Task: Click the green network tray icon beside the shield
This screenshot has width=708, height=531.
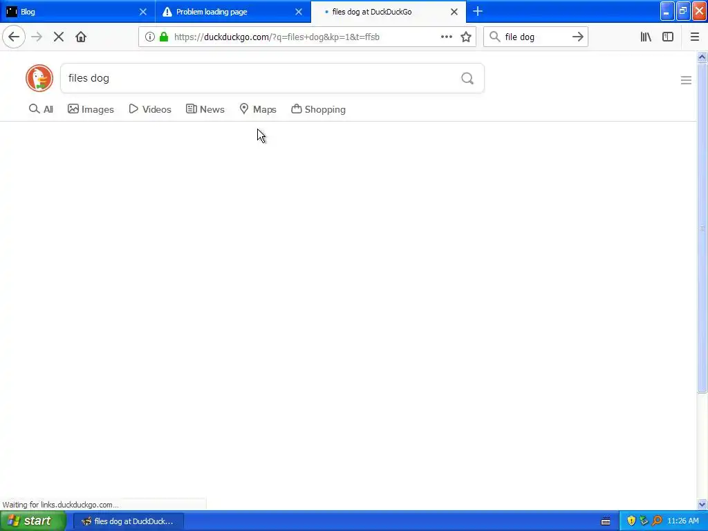Action: 644,521
